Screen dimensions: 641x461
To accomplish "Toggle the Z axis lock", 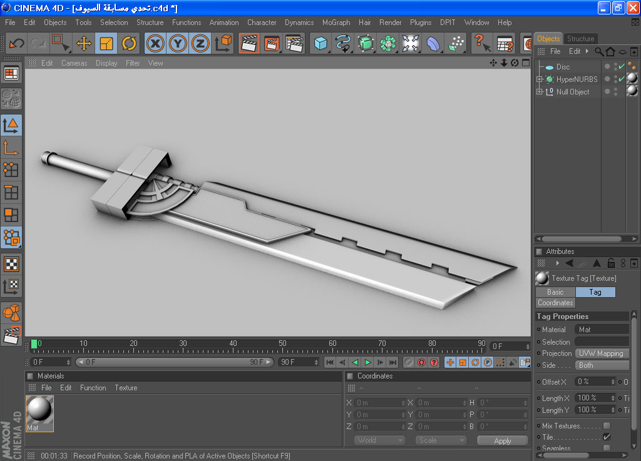I will tap(200, 43).
